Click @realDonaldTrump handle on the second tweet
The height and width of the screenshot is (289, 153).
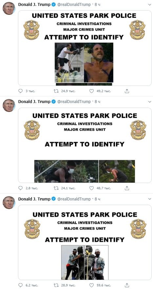click(74, 102)
